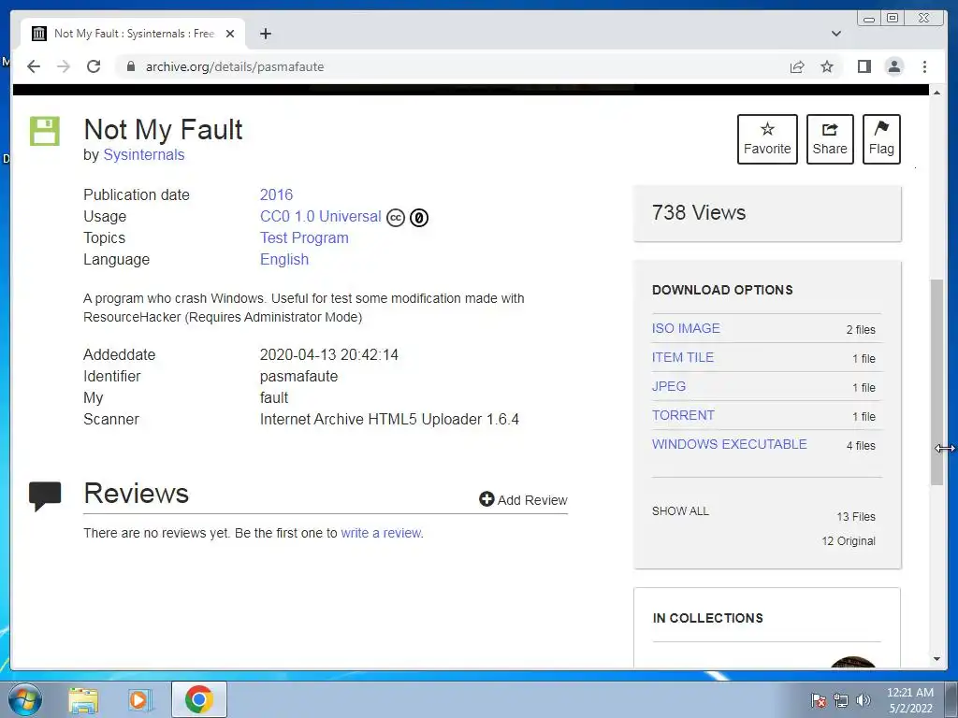Click the address bar URL field
The width and height of the screenshot is (958, 718).
pos(452,66)
